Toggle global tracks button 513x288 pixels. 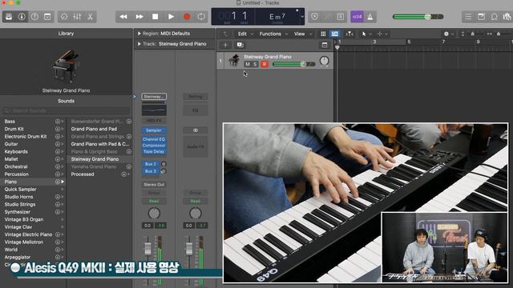(325, 45)
